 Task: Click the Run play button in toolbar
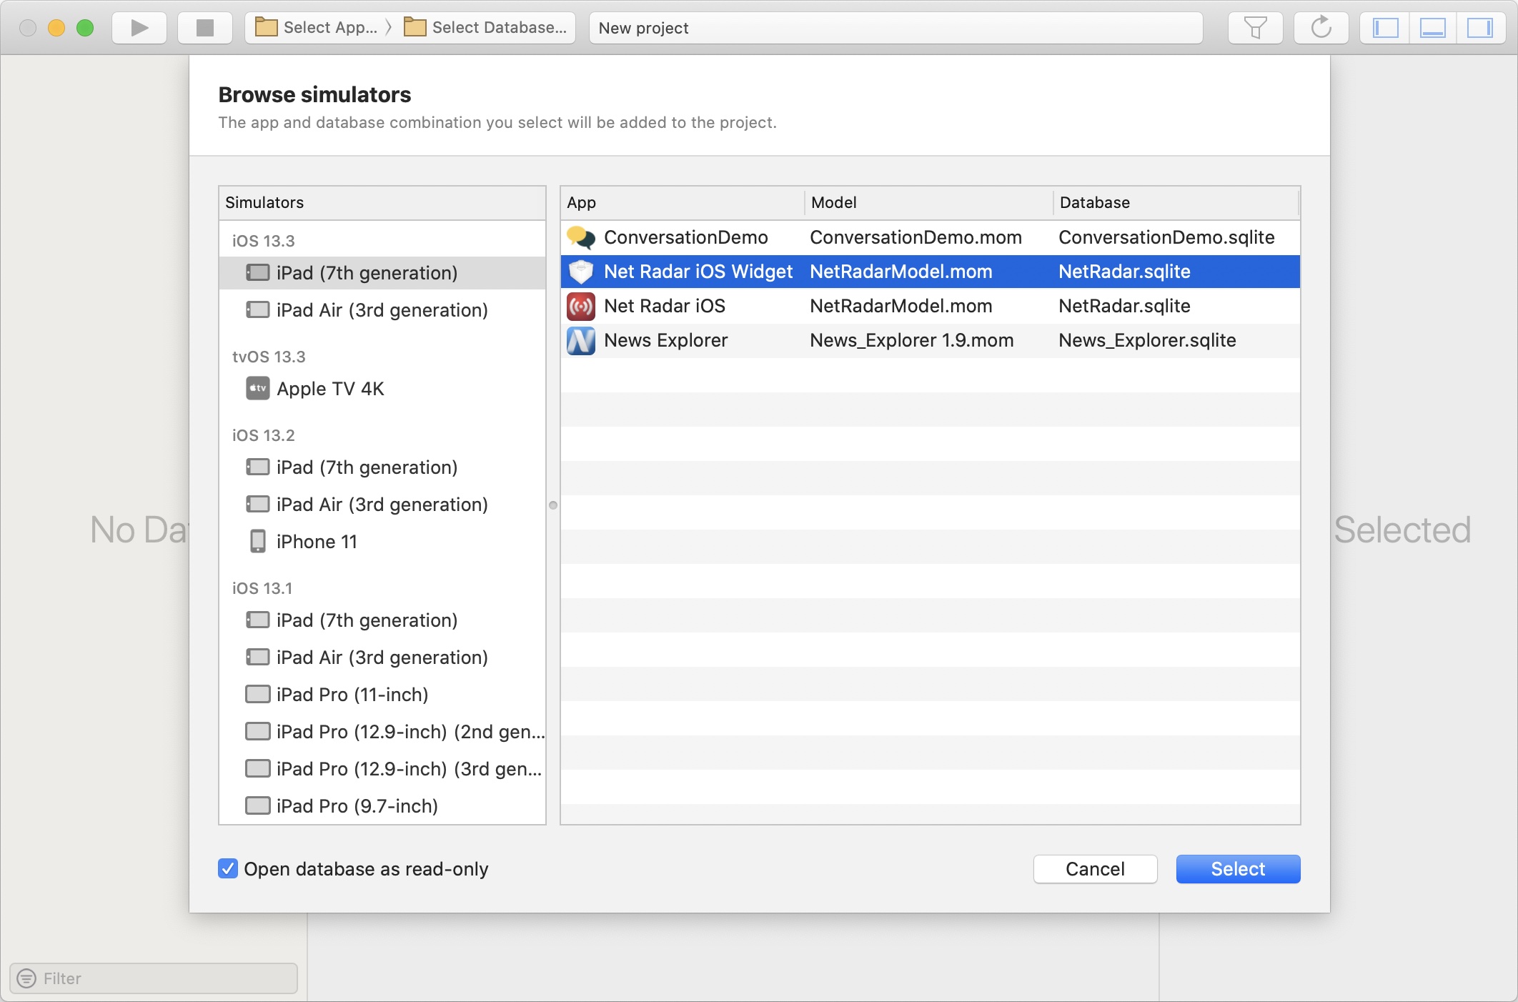tap(139, 28)
